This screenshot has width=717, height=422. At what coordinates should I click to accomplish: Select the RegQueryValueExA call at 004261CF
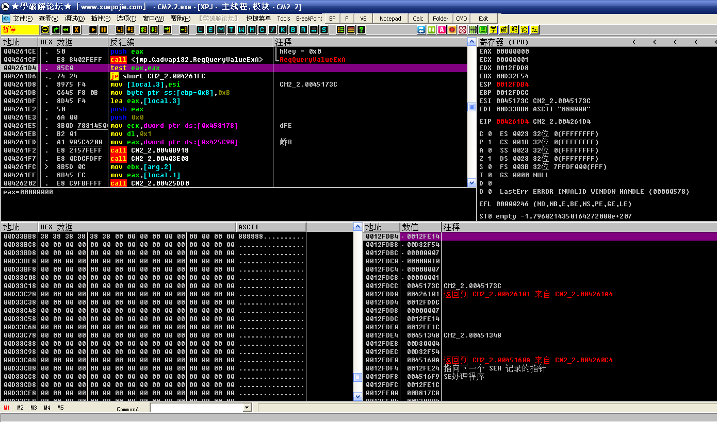[x=233, y=60]
